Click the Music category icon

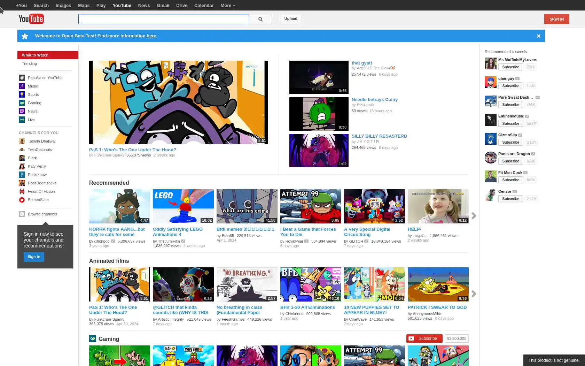click(x=22, y=86)
